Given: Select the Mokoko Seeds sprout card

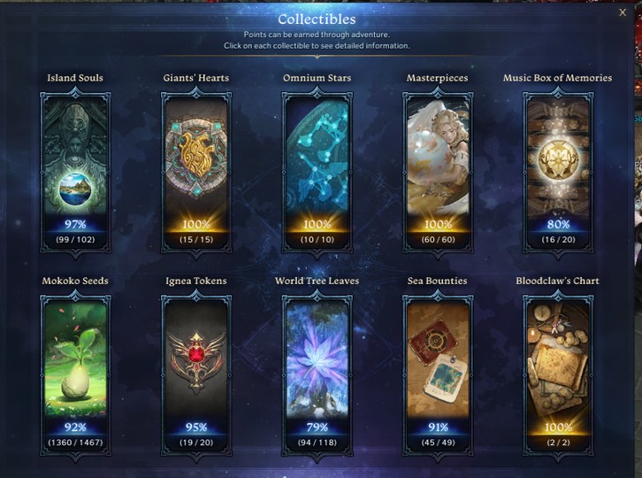Looking at the screenshot, I should [x=75, y=375].
